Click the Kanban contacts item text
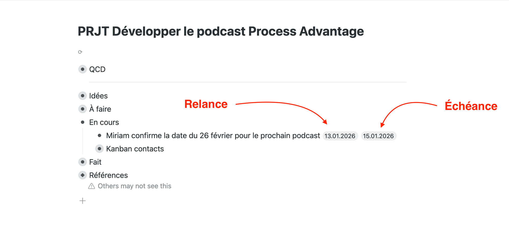Viewport: 509px width, 229px height. pos(135,149)
